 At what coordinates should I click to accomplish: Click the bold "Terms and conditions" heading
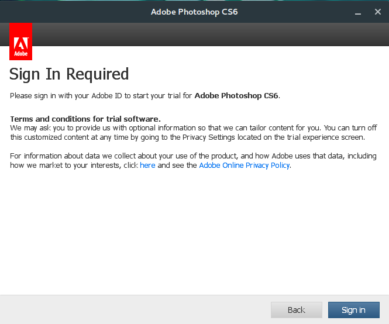[85, 119]
